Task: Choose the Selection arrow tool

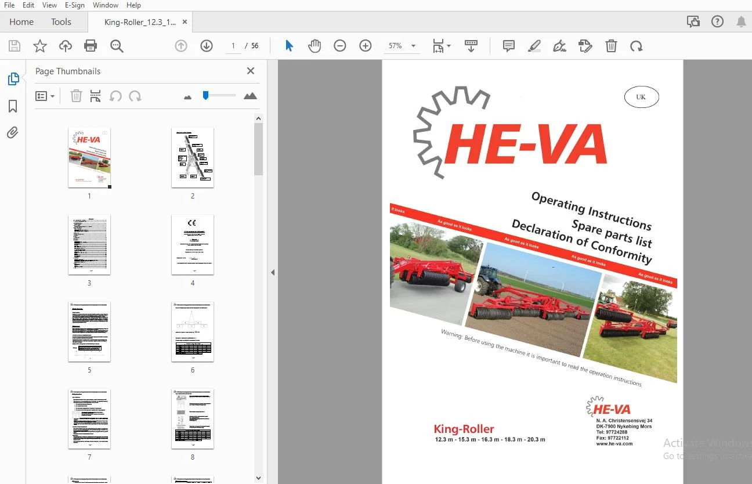Action: tap(289, 46)
